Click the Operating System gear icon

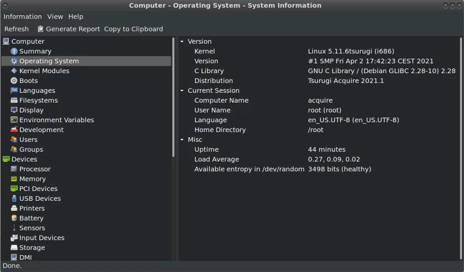coord(14,61)
